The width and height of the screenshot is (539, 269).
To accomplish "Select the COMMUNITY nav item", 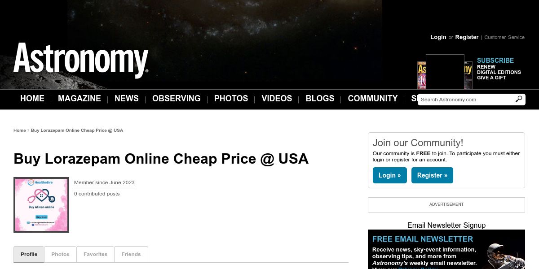I will click(x=373, y=99).
